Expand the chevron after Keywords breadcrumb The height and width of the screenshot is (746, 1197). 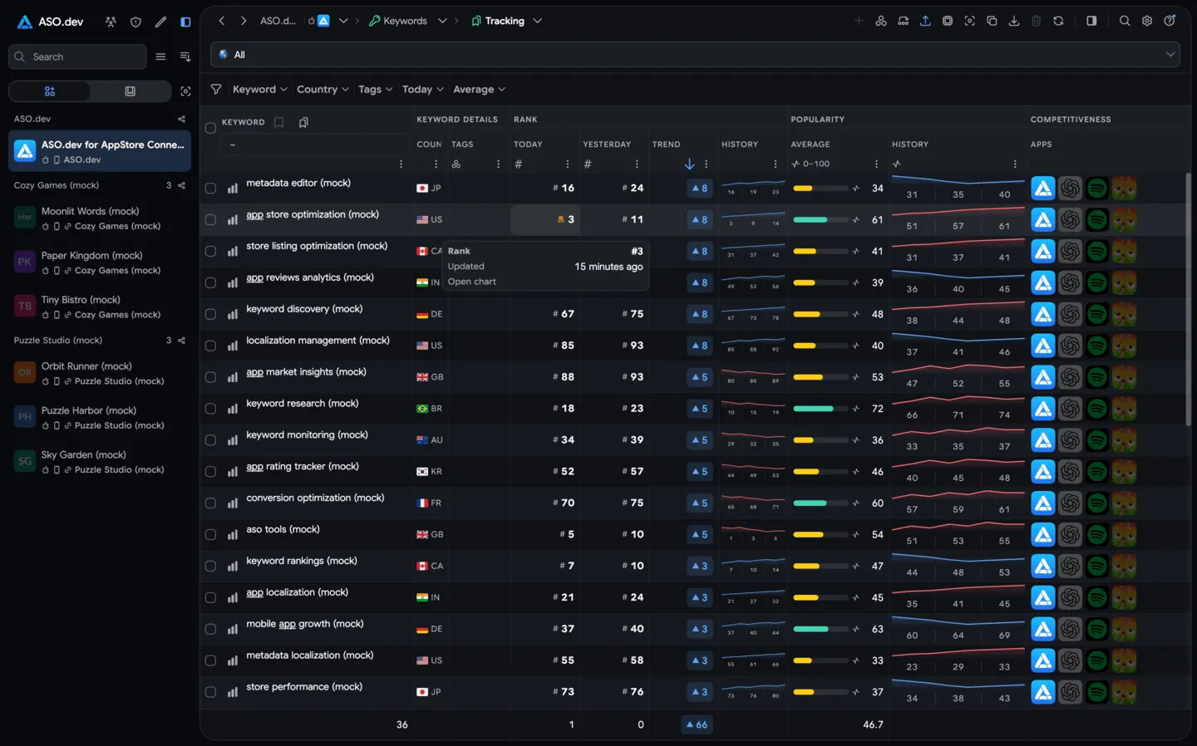pyautogui.click(x=442, y=21)
